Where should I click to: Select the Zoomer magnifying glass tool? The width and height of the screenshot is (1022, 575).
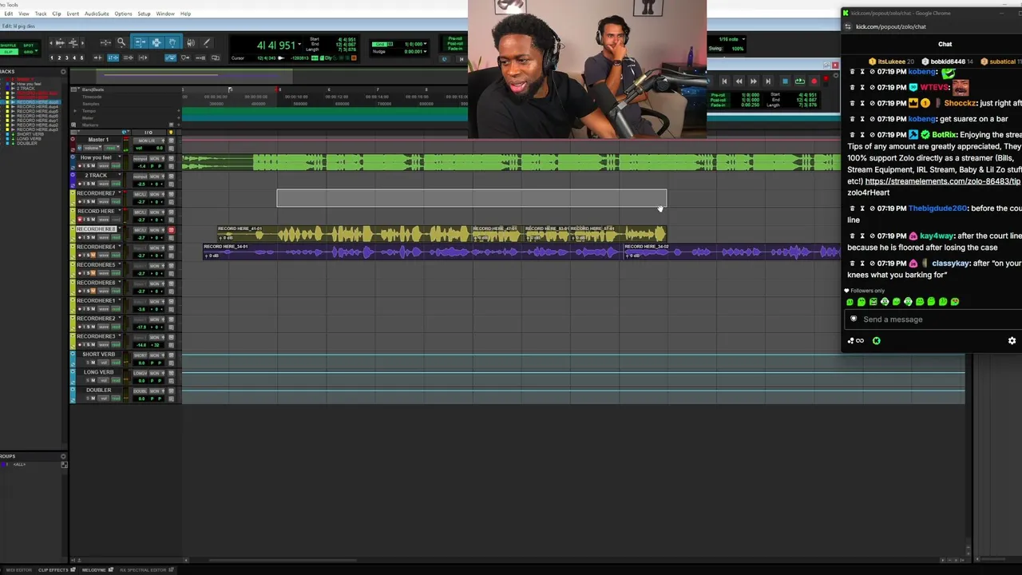[x=121, y=42]
